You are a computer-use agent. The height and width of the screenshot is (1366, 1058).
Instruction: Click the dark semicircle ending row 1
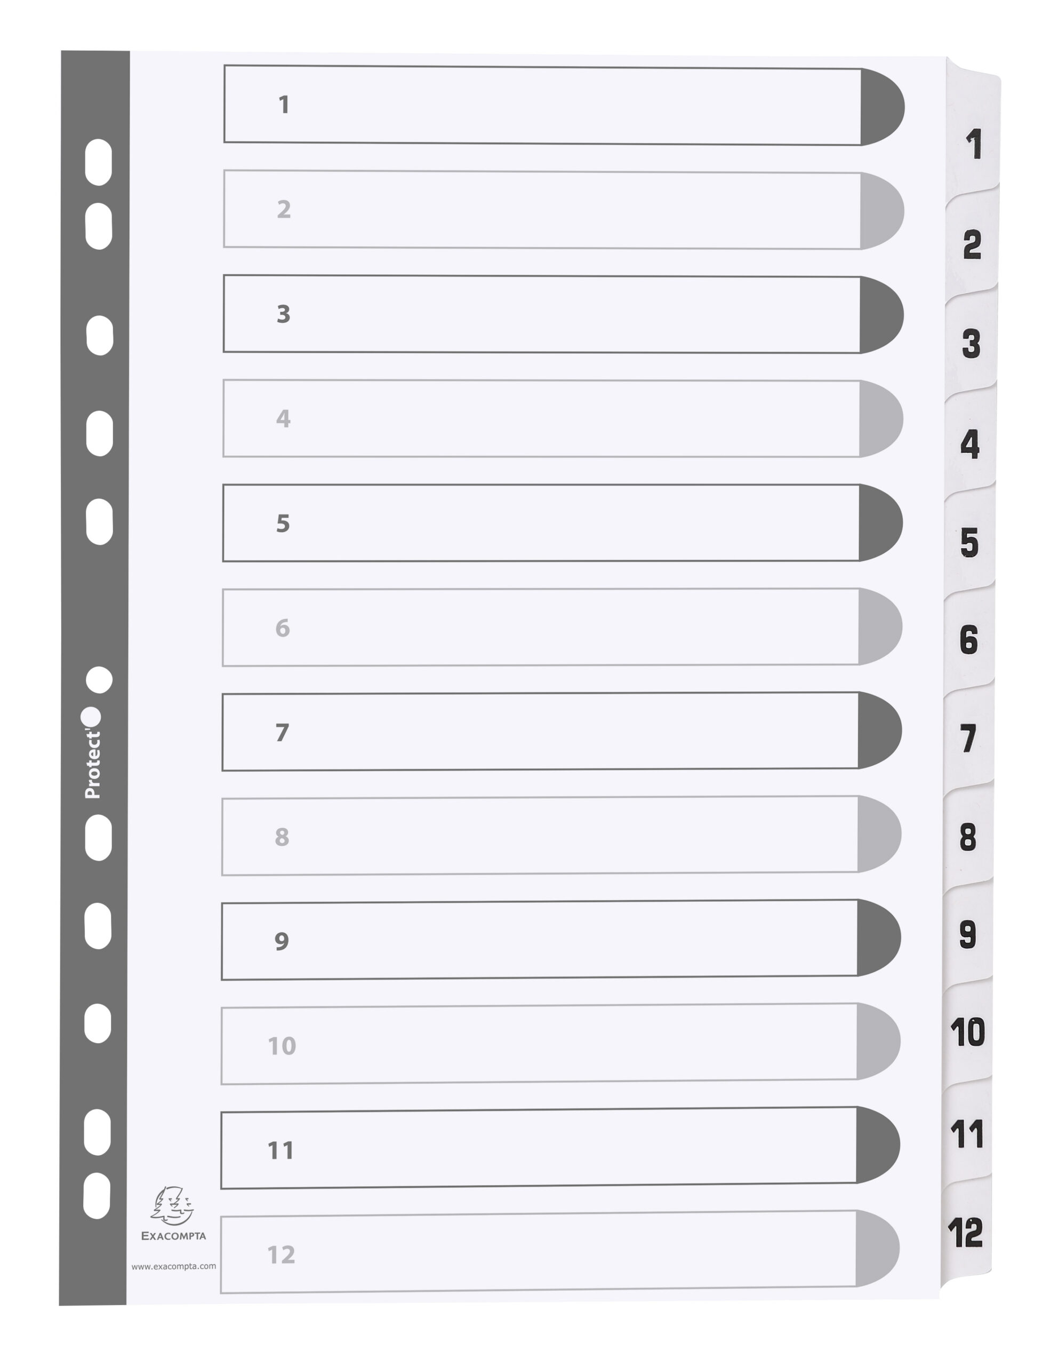tap(880, 107)
